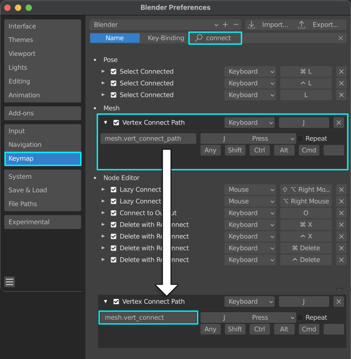Remove the ⌘ L Select Connected keymap item
Screen dimensions: 351x359
pos(341,72)
